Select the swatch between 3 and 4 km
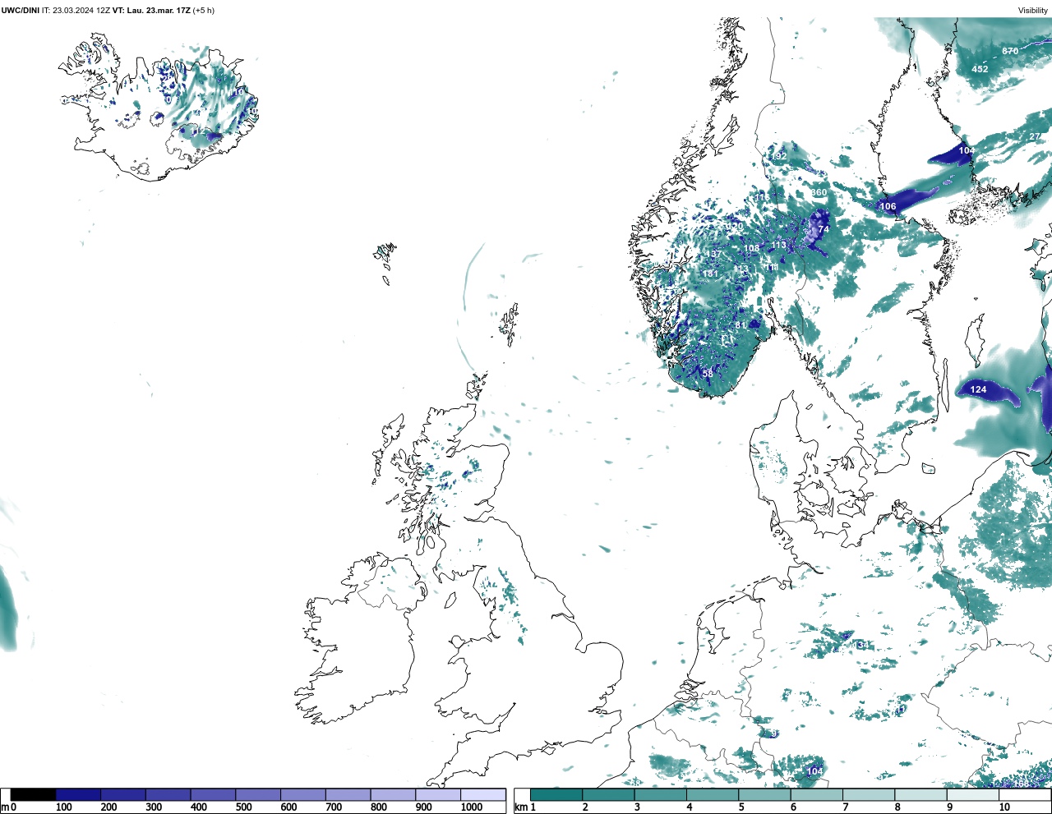The height and width of the screenshot is (814, 1052). point(661,794)
